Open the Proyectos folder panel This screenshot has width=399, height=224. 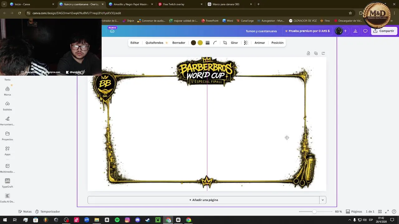point(7,136)
